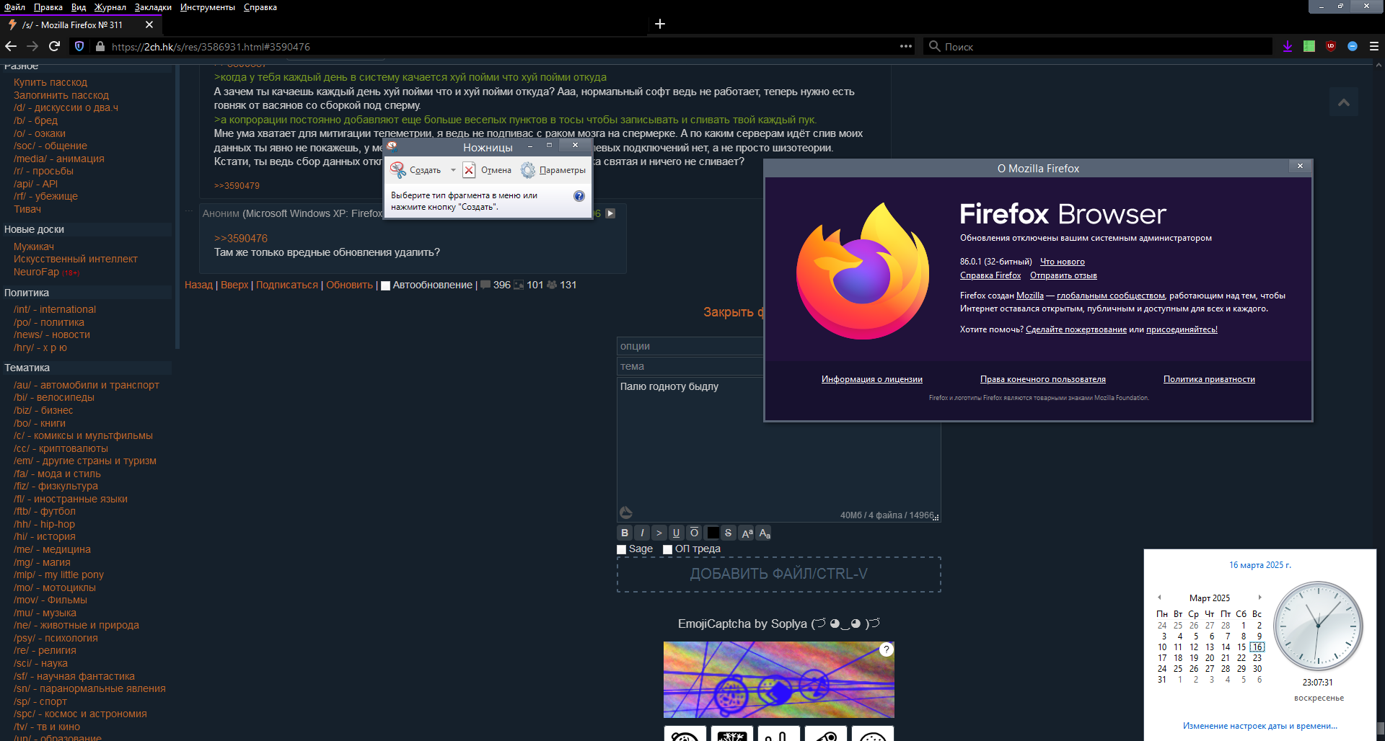Open Параметры in the Ножницы window
The height and width of the screenshot is (741, 1385).
[x=553, y=170]
